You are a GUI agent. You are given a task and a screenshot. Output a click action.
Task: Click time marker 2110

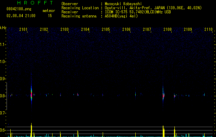pyautogui.click(x=208, y=29)
